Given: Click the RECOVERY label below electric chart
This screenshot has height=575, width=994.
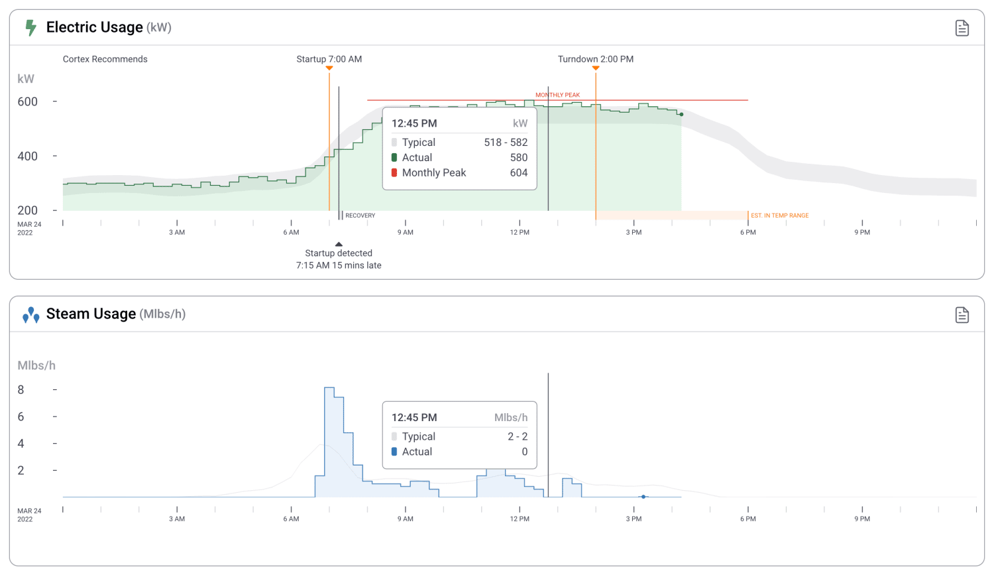Looking at the screenshot, I should click(360, 216).
